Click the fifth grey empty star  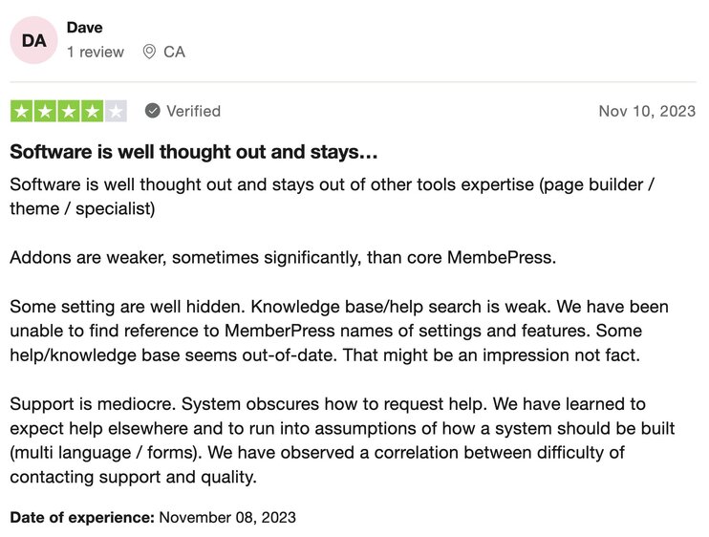click(116, 111)
